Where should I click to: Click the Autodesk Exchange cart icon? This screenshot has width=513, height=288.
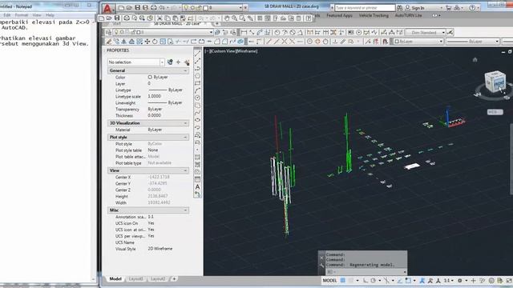(x=448, y=7)
